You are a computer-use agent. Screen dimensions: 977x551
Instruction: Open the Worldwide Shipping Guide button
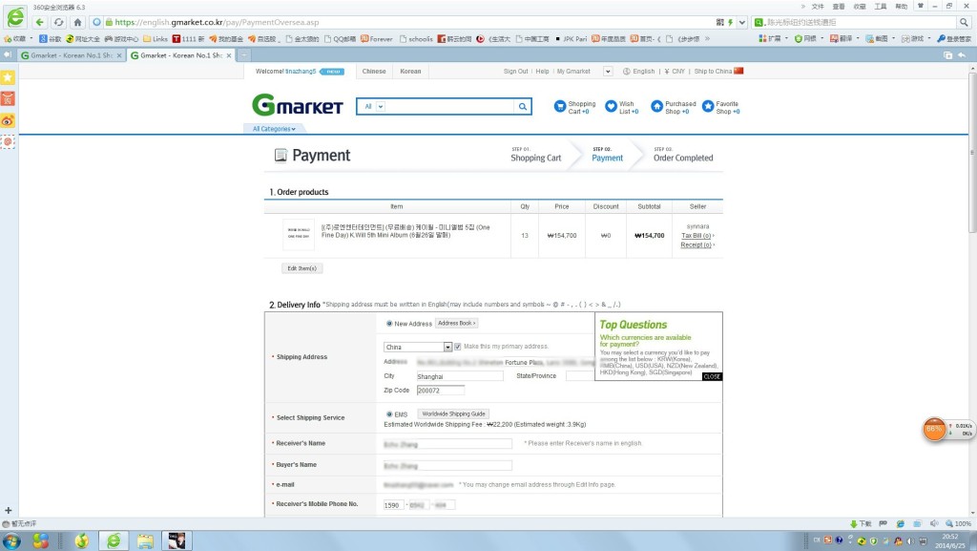click(453, 413)
